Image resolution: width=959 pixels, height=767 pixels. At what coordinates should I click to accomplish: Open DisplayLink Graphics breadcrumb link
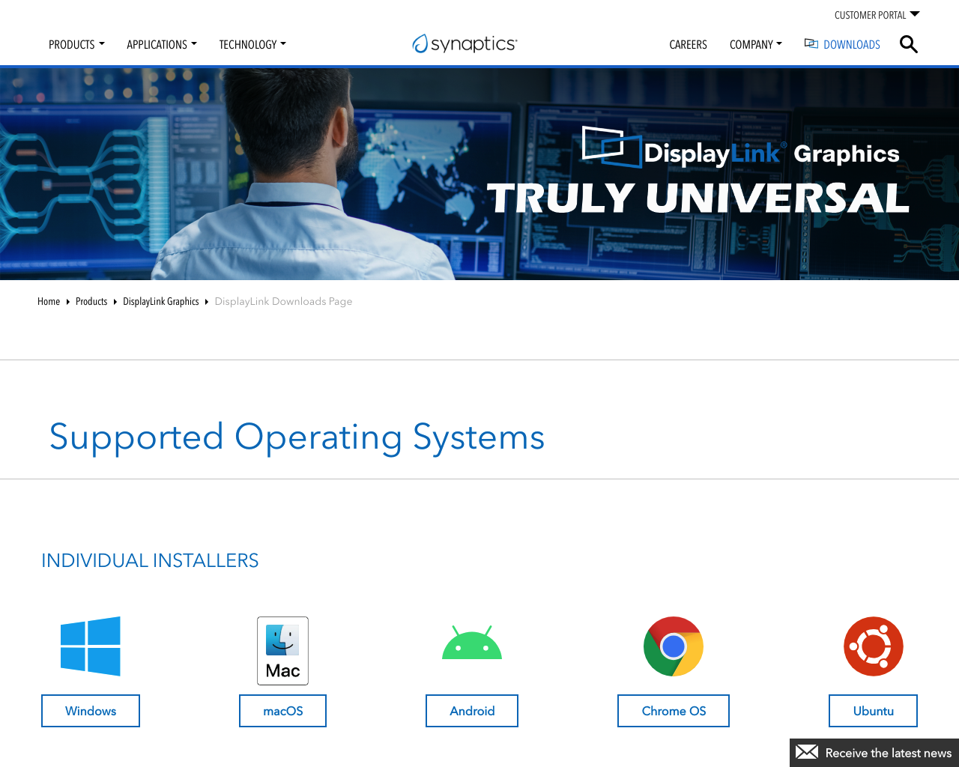point(161,301)
